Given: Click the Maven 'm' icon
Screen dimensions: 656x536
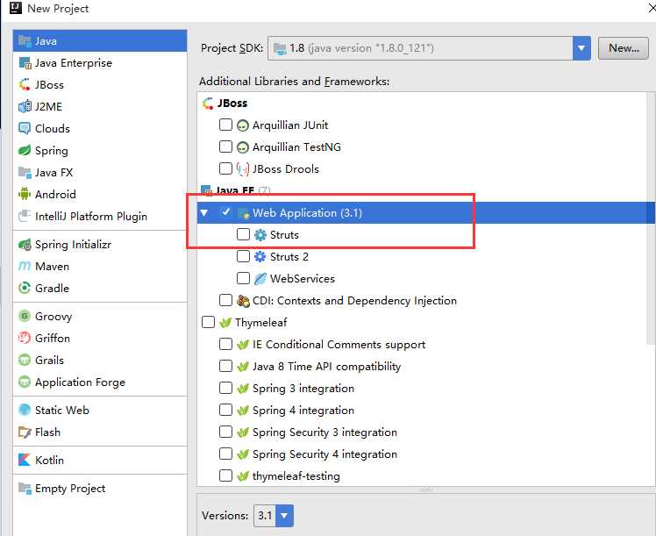Looking at the screenshot, I should 25,266.
